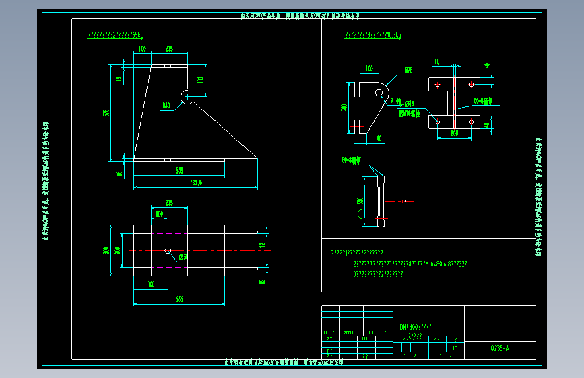
Task: Click the Q235-A material text in title block
Action: click(x=499, y=348)
